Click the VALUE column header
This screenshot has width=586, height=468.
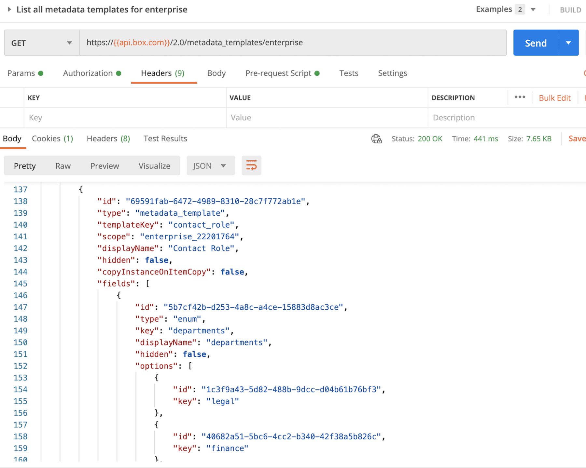click(240, 98)
